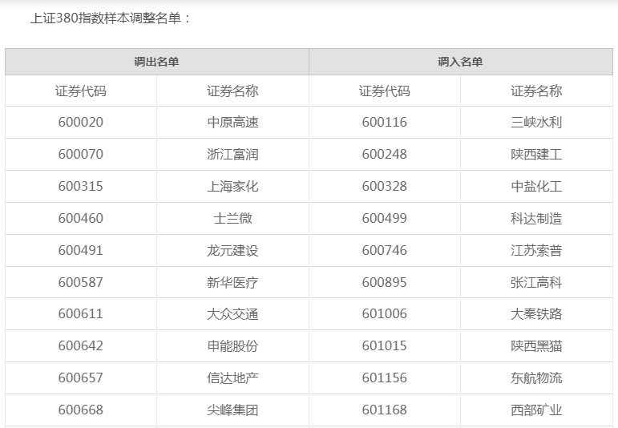Click the 调出名单 column group header

(x=156, y=62)
